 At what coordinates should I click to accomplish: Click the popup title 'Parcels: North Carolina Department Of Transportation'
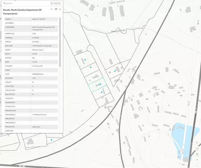pos(22,12)
